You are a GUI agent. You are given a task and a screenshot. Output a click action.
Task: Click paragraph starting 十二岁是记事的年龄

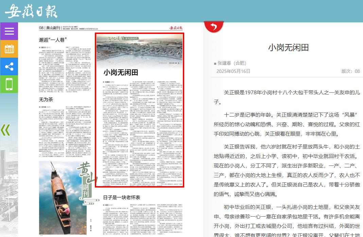coord(287,124)
